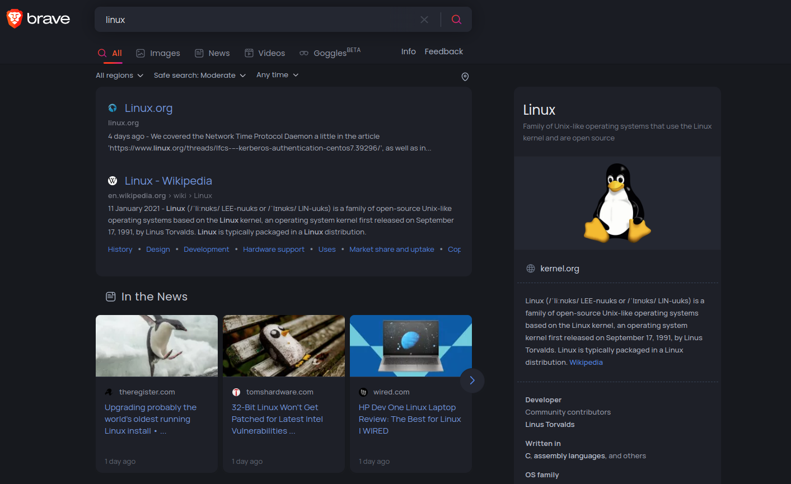Click the In the News newspaper icon

point(111,297)
